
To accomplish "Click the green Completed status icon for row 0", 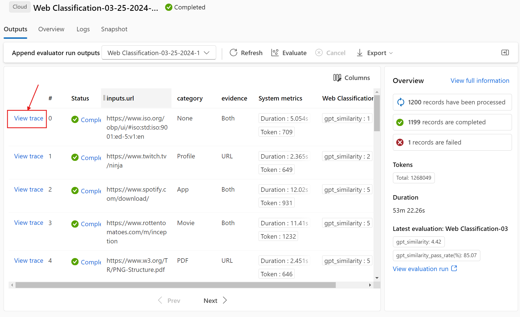I will click(75, 119).
